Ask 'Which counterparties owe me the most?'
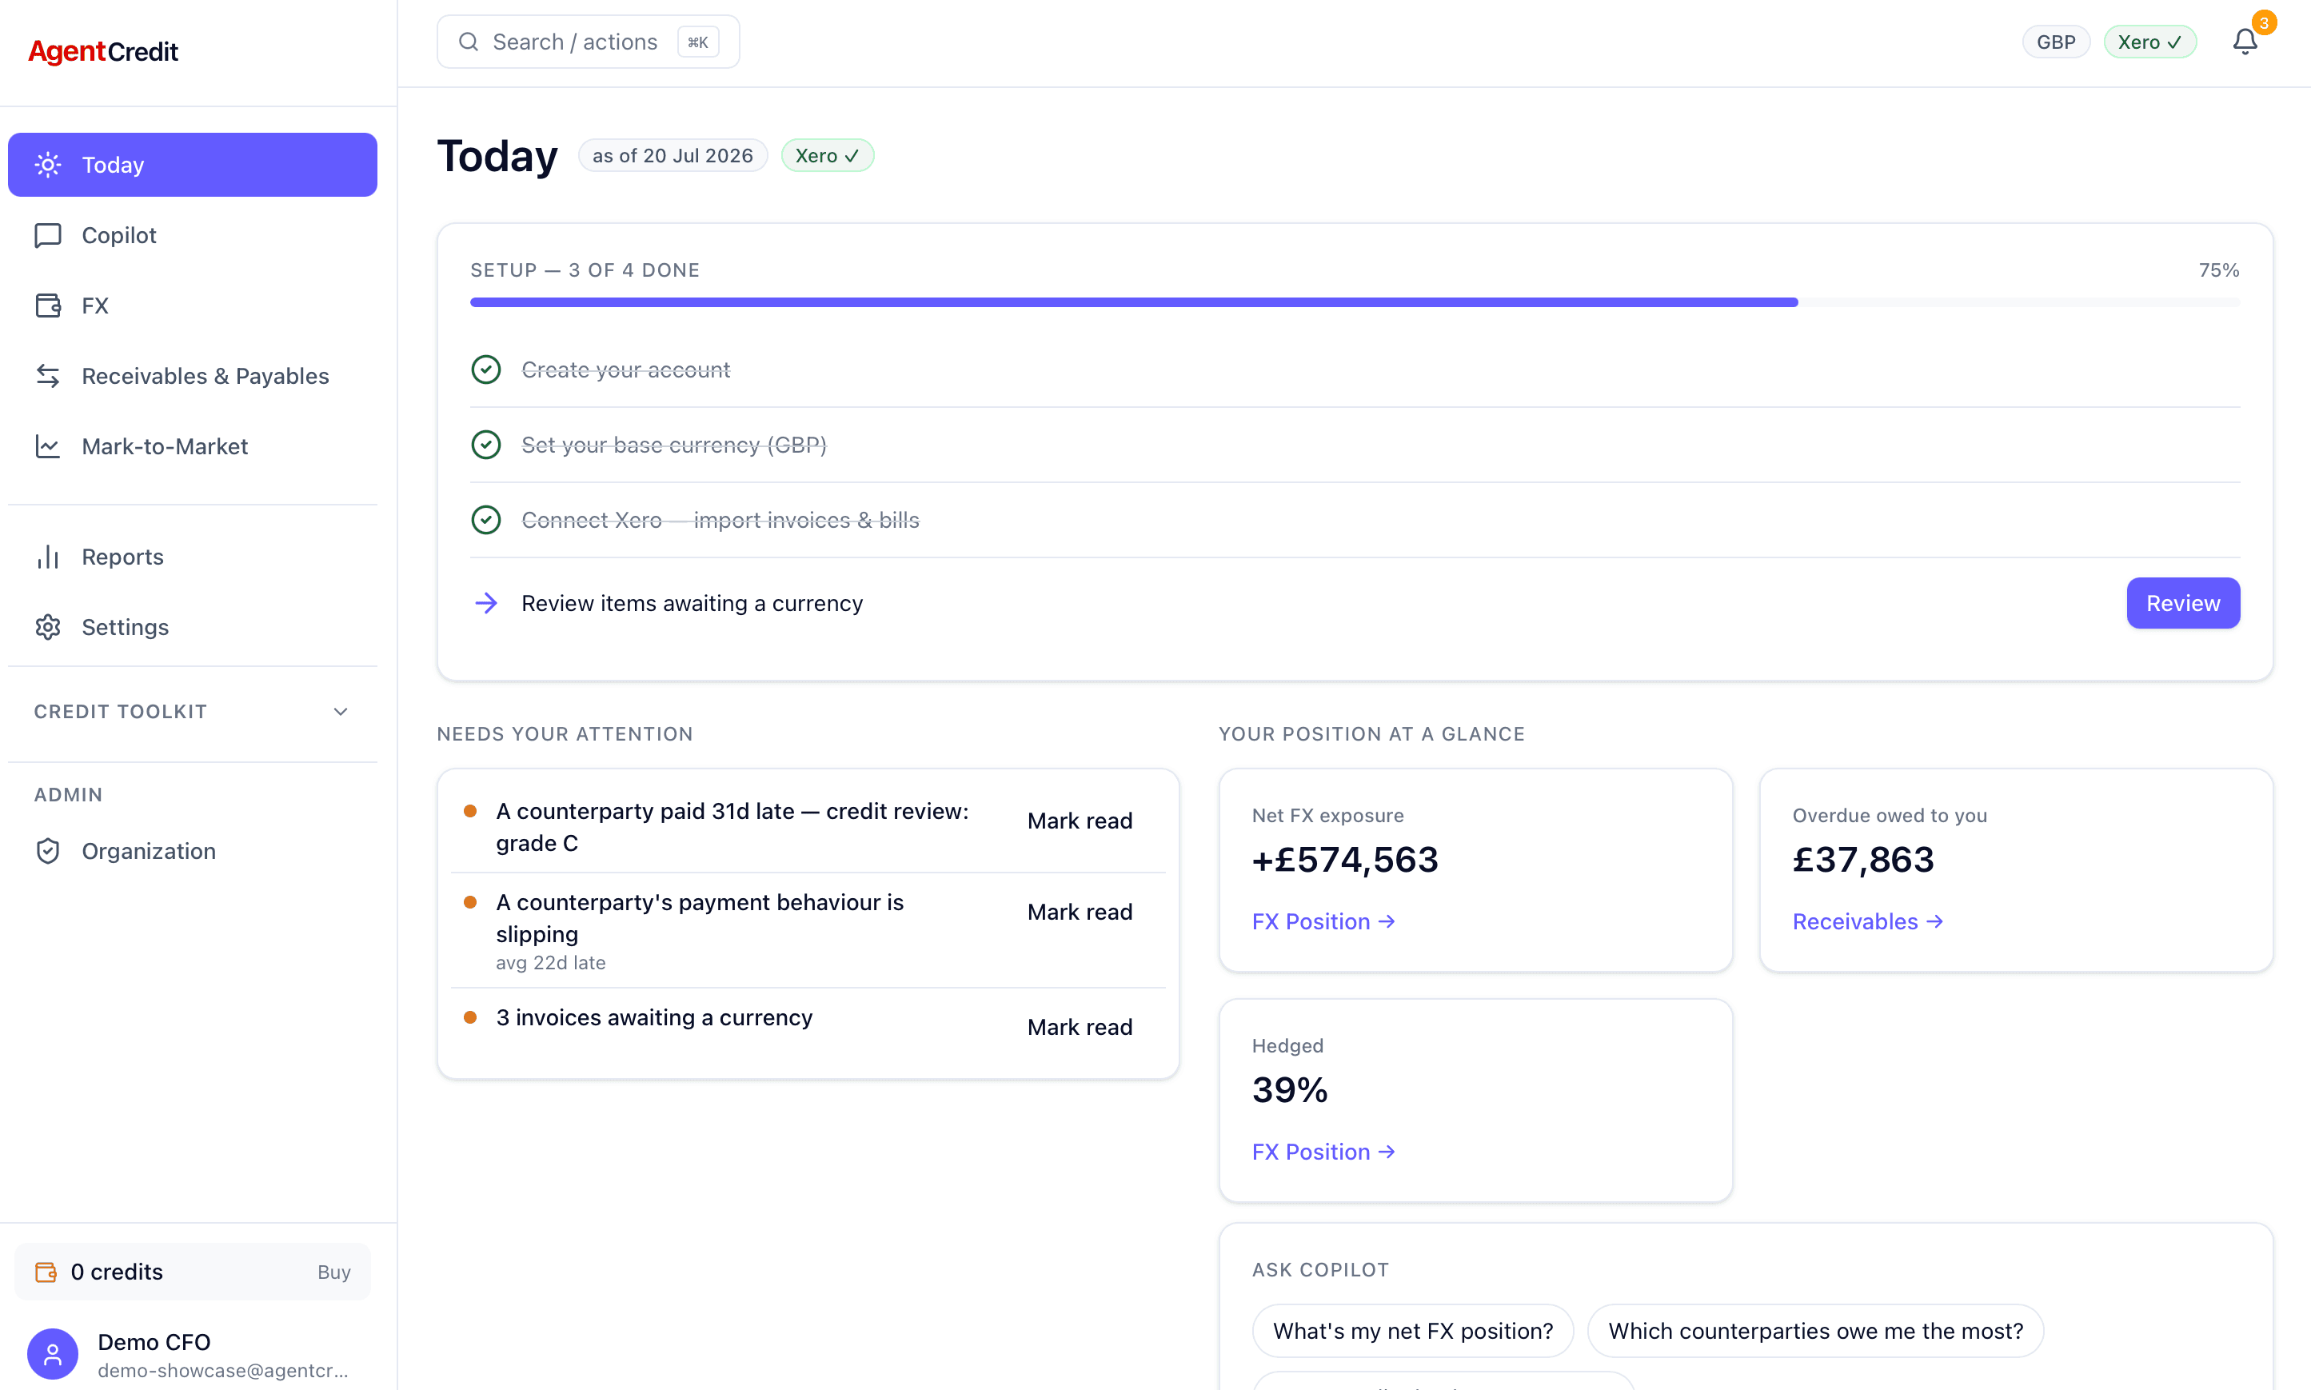Screen dimensions: 2311x1390 (1816, 1331)
